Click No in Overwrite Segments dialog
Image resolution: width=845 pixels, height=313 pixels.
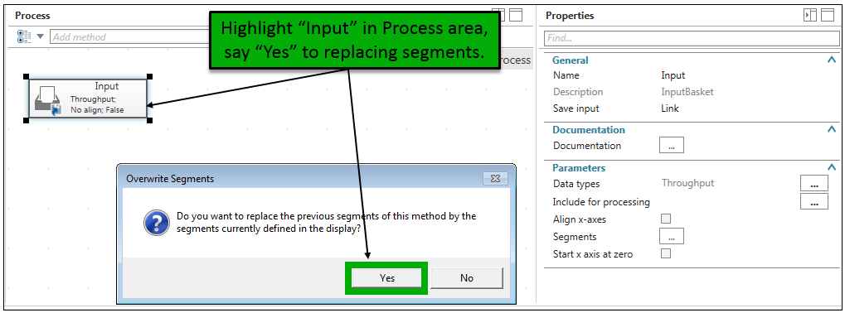(x=467, y=278)
